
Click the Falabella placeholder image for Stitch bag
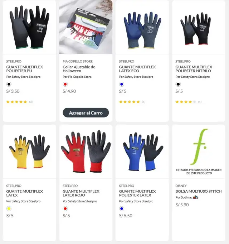(199, 152)
